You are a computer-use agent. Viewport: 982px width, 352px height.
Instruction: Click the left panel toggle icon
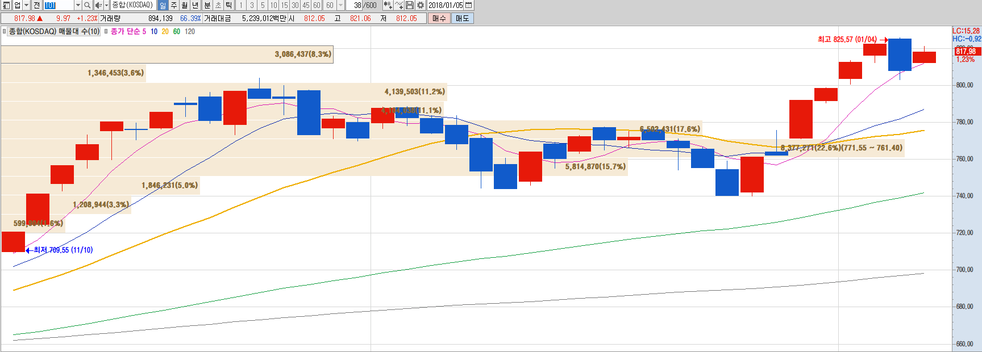click(x=6, y=5)
